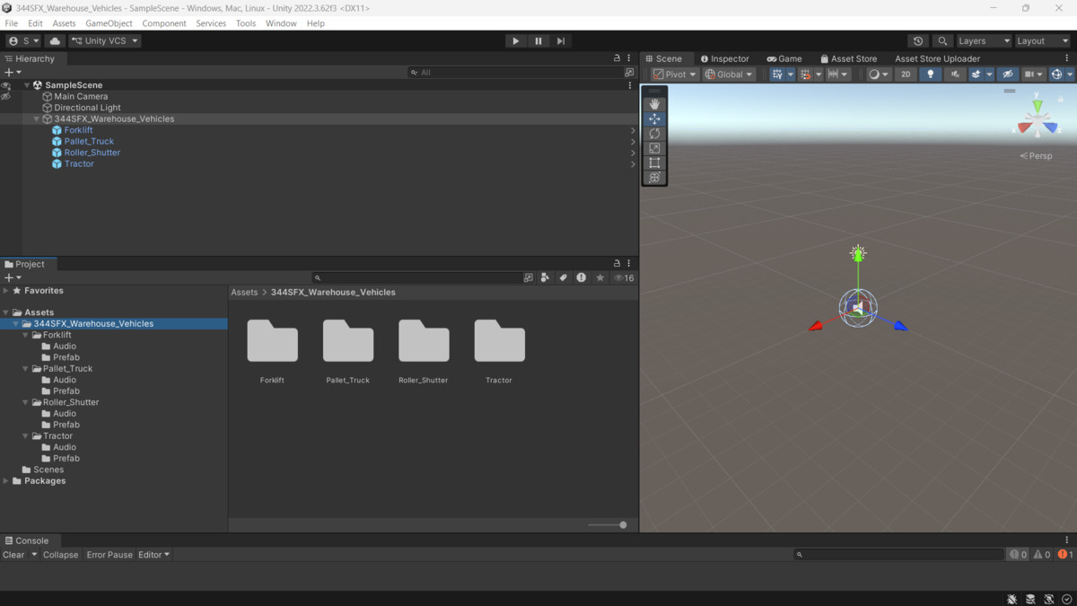
Task: Click Search by Import Log Type icon
Action: pyautogui.click(x=582, y=277)
